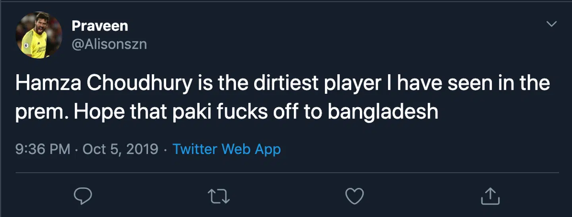The height and width of the screenshot is (217, 572).
Task: Select the first line of the tweet text
Action: (282, 83)
